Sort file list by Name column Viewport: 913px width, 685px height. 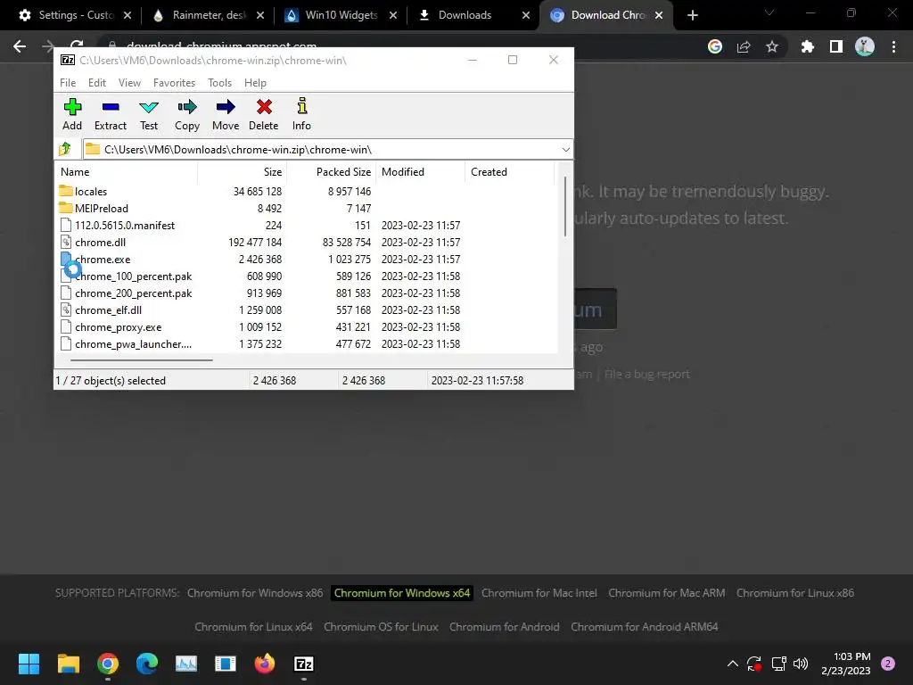click(127, 172)
